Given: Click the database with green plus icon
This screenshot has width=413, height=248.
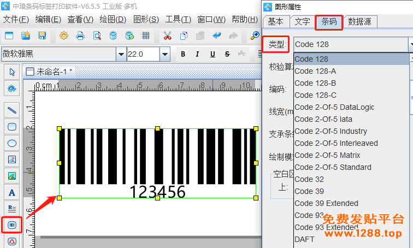Looking at the screenshot, I should click(129, 36).
